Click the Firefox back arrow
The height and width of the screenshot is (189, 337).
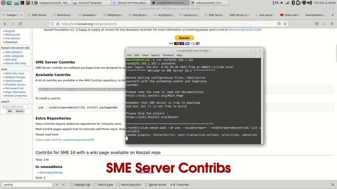coord(5,24)
